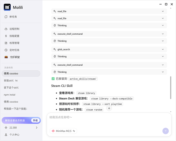Open history task 装下这个skill:

tap(11, 88)
